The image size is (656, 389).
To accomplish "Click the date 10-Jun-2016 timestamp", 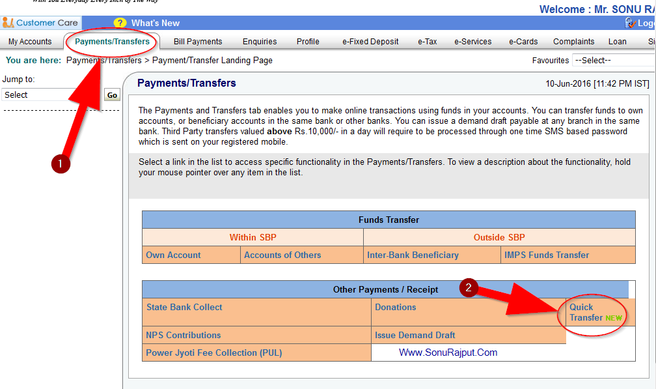I will (597, 84).
